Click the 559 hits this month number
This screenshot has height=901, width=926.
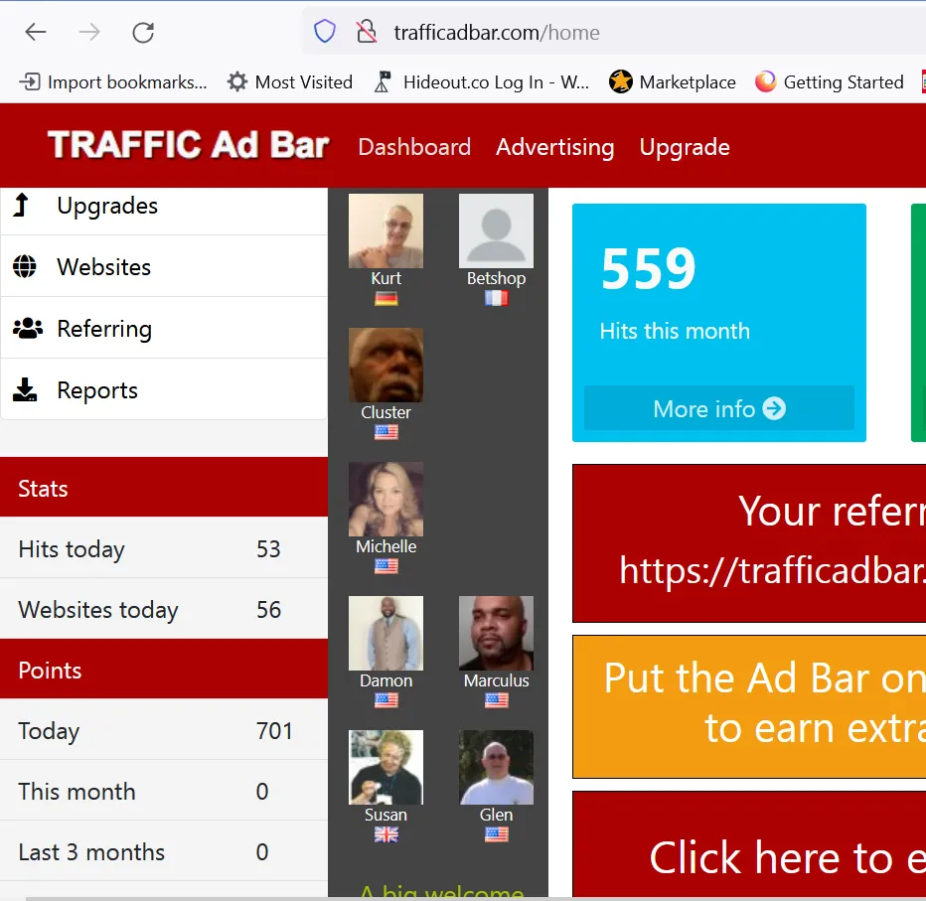pyautogui.click(x=649, y=269)
